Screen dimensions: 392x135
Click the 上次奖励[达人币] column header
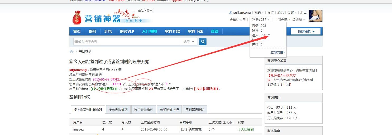click(x=221, y=122)
